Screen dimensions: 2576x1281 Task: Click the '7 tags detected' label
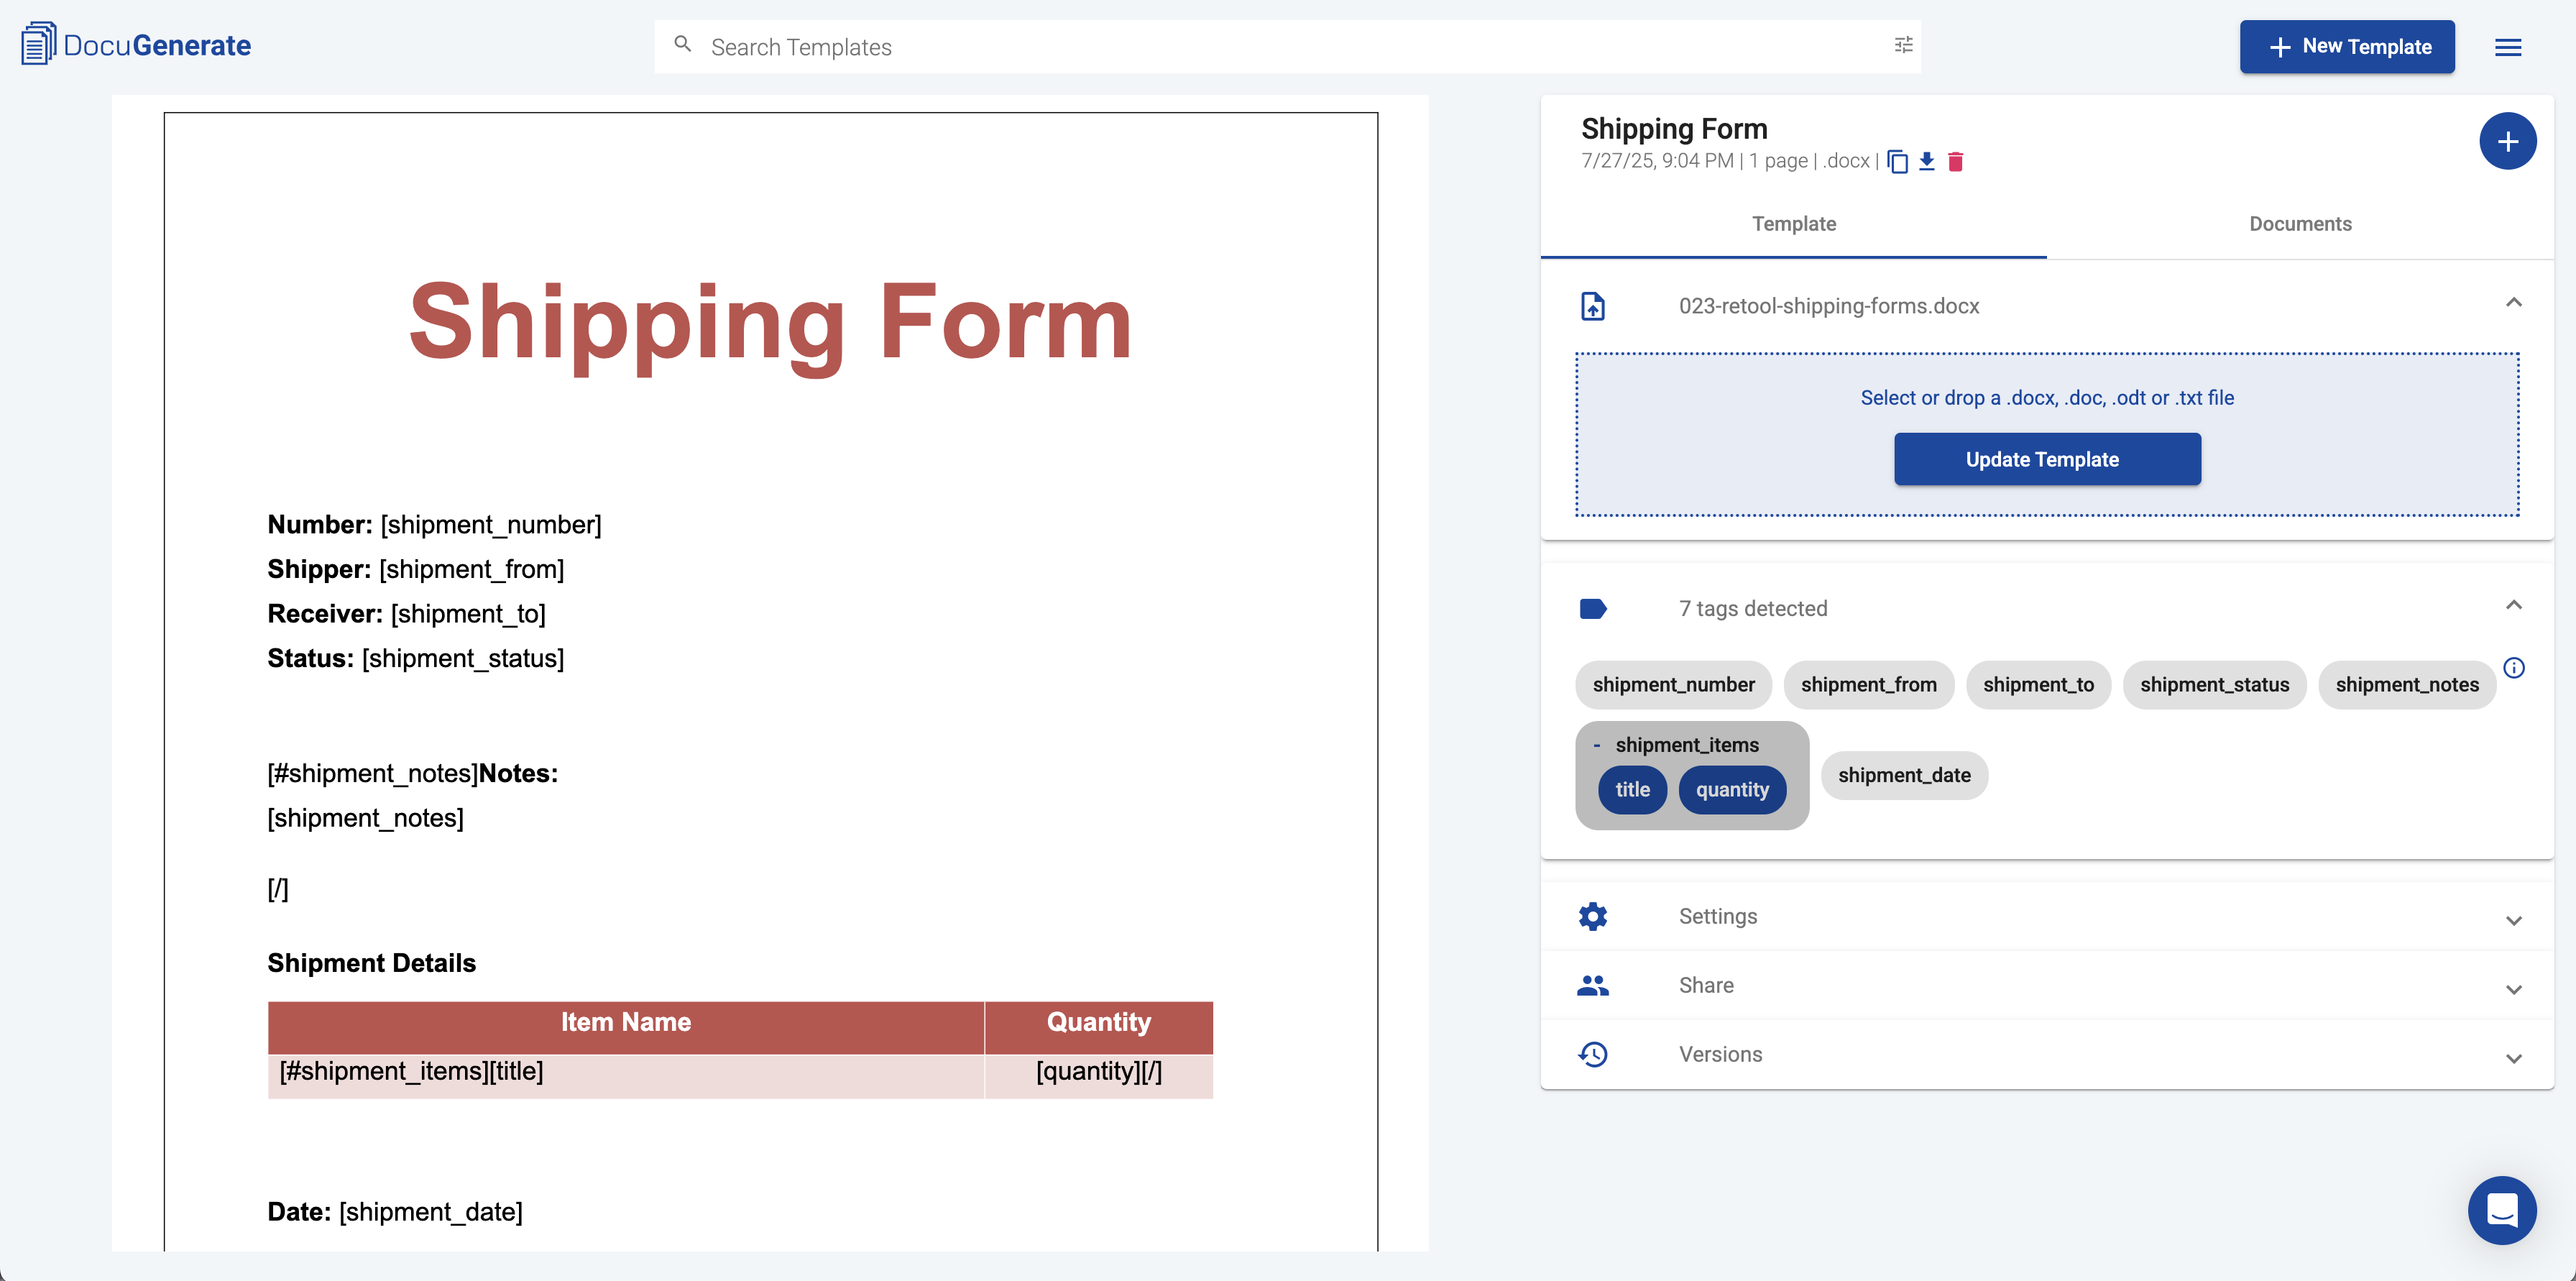pyautogui.click(x=1752, y=608)
